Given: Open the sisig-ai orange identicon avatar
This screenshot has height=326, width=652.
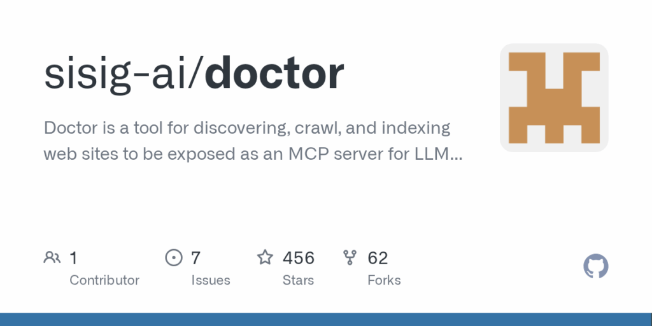Looking at the screenshot, I should [554, 97].
